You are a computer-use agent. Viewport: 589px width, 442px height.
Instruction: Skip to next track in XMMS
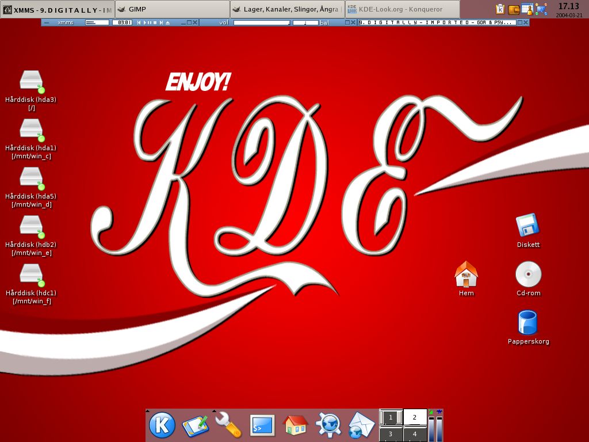coord(161,22)
